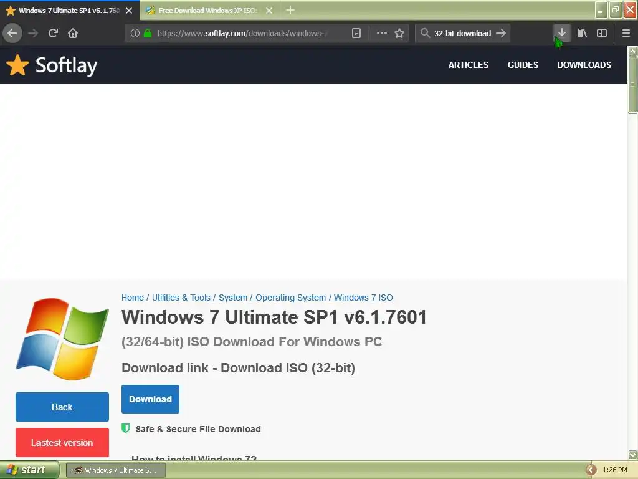Go back with the browser back arrow
This screenshot has height=479, width=638.
(x=12, y=33)
